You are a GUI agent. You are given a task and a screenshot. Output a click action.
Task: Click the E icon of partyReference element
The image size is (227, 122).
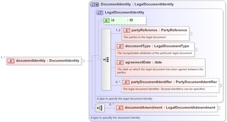pos(127,31)
